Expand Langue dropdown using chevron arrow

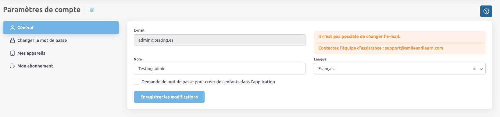click(481, 69)
